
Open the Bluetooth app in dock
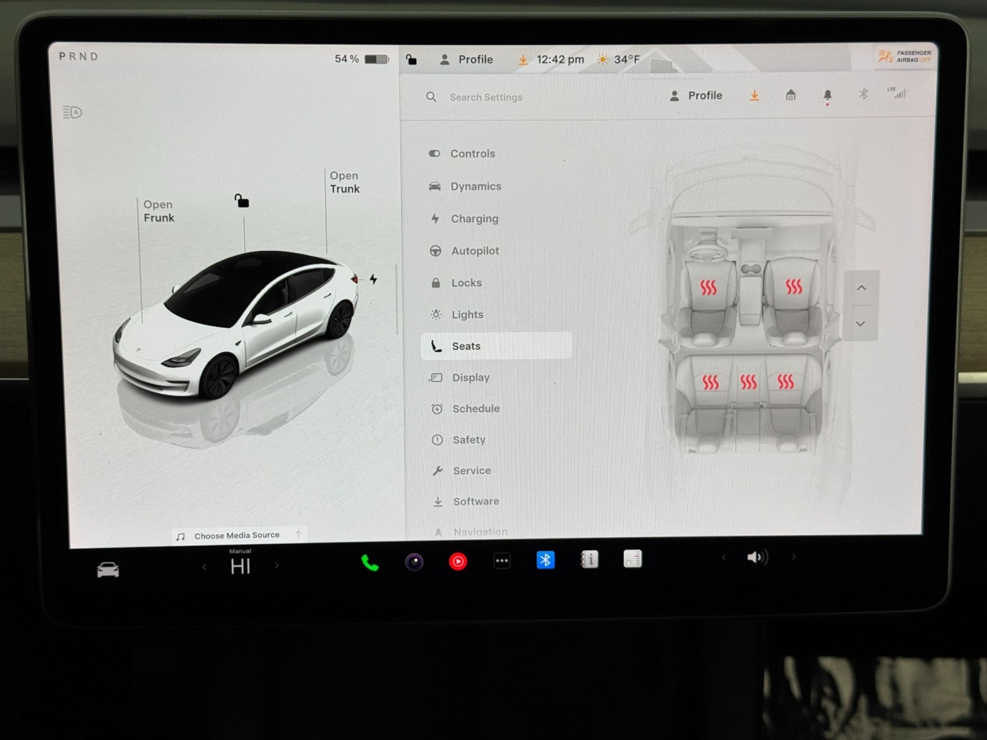pos(545,560)
